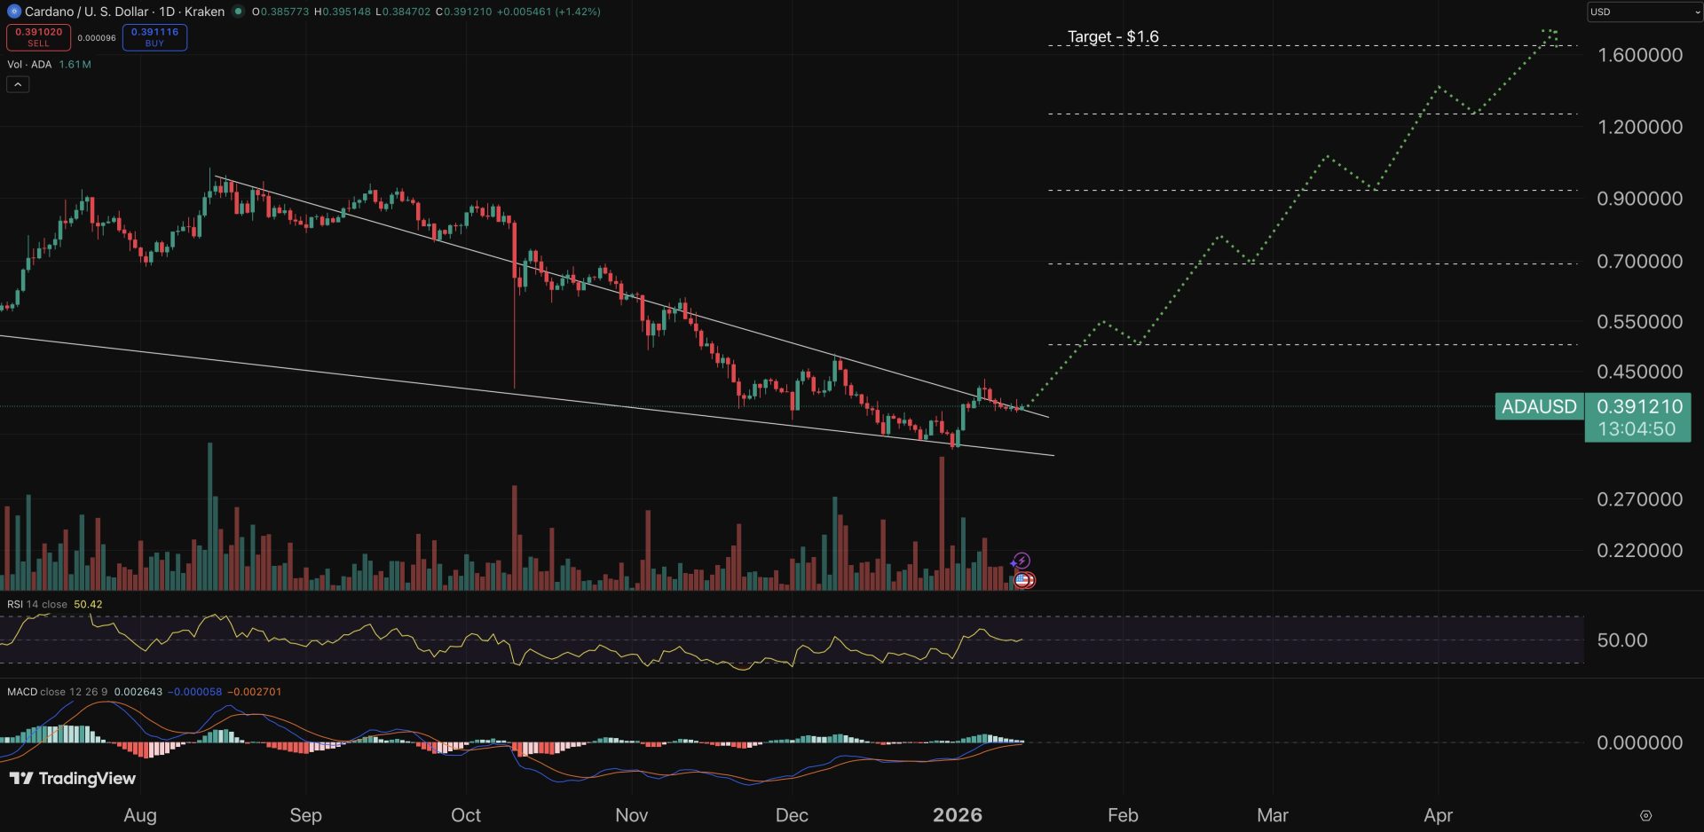Open chart settings gear at bottom right
The image size is (1704, 832).
(x=1645, y=815)
